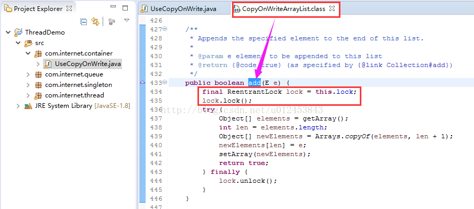Click com.internet.thread package icon
Viewport: 474px width, 209px height.
38,95
